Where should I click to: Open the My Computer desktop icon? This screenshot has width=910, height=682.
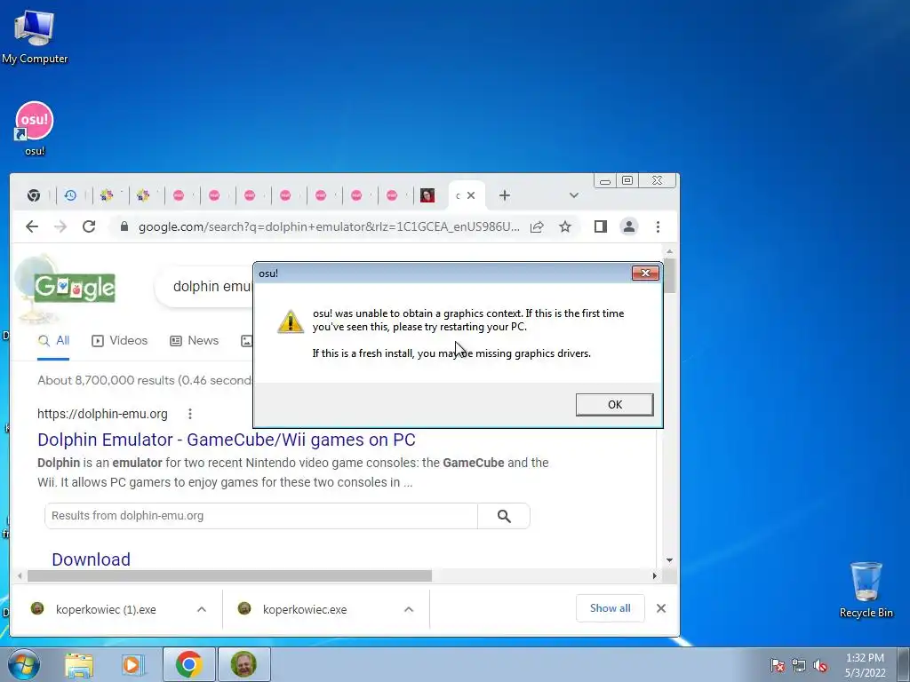coord(35,36)
